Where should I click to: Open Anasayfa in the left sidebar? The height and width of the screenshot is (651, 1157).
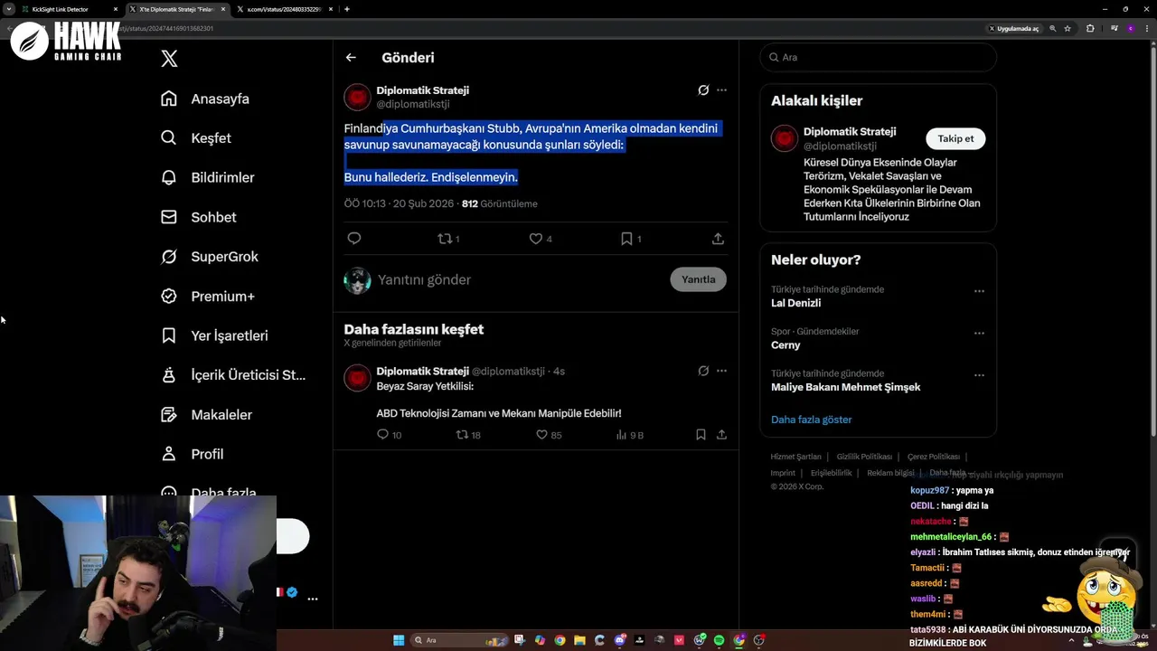204,99
